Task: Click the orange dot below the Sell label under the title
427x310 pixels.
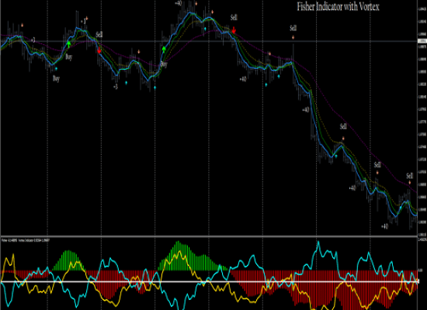Action: coord(293,37)
